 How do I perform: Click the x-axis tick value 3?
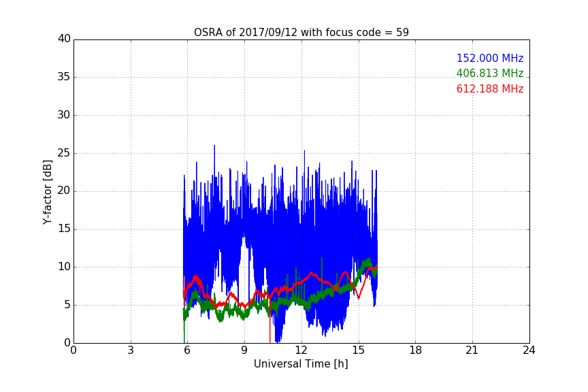pyautogui.click(x=131, y=350)
